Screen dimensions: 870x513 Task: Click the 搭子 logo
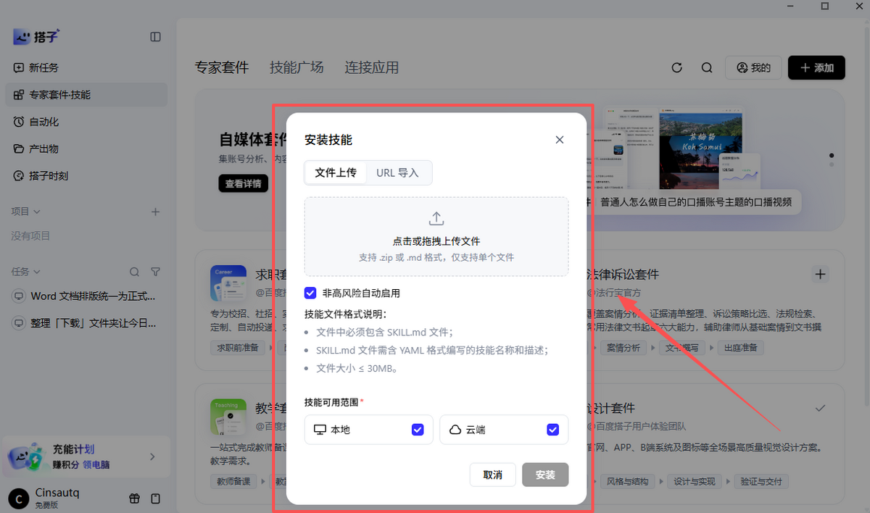pos(36,36)
